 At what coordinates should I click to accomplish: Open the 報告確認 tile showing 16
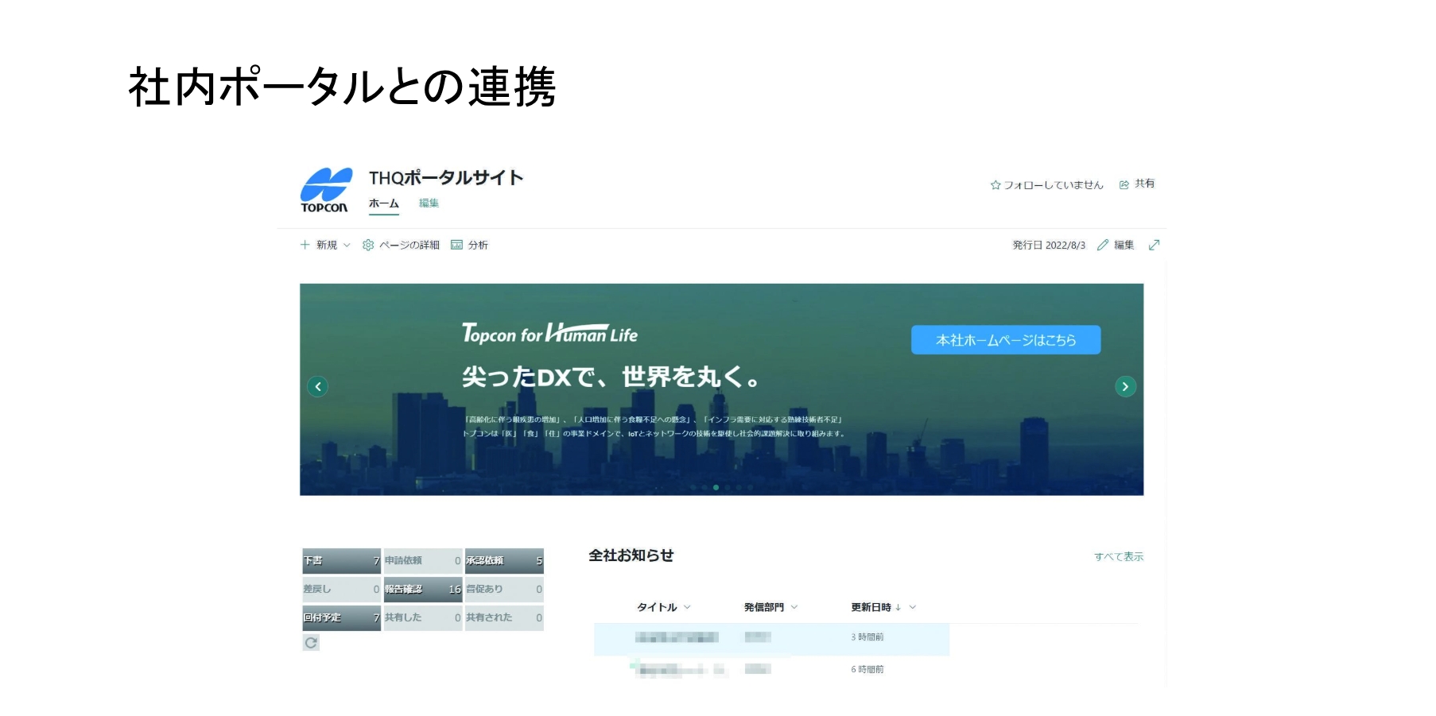point(423,590)
